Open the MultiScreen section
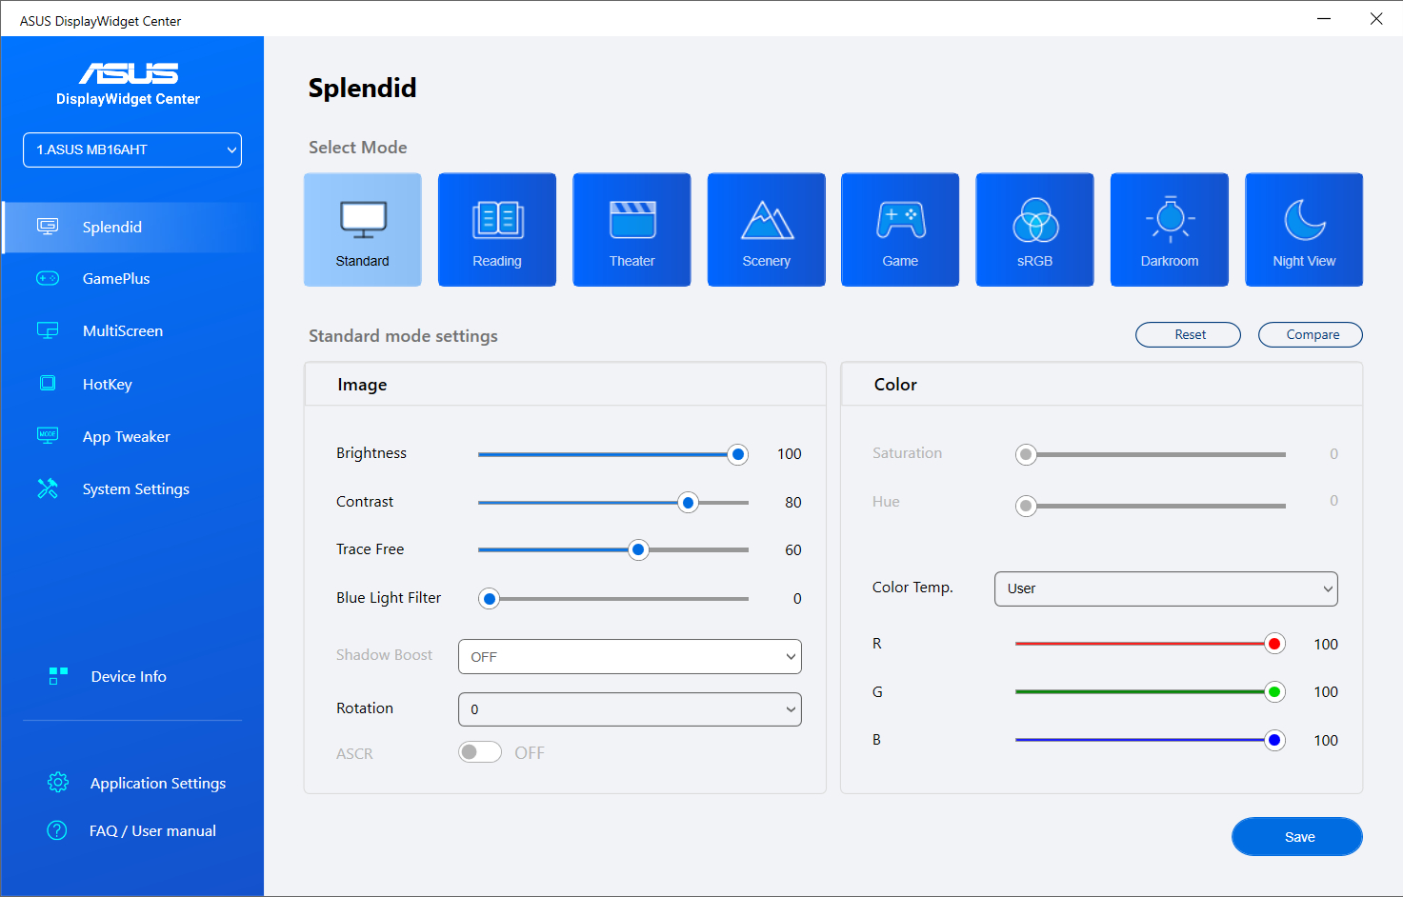This screenshot has height=897, width=1403. coord(123,330)
